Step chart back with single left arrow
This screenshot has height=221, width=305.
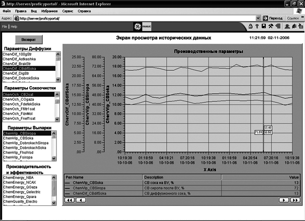click(81, 200)
